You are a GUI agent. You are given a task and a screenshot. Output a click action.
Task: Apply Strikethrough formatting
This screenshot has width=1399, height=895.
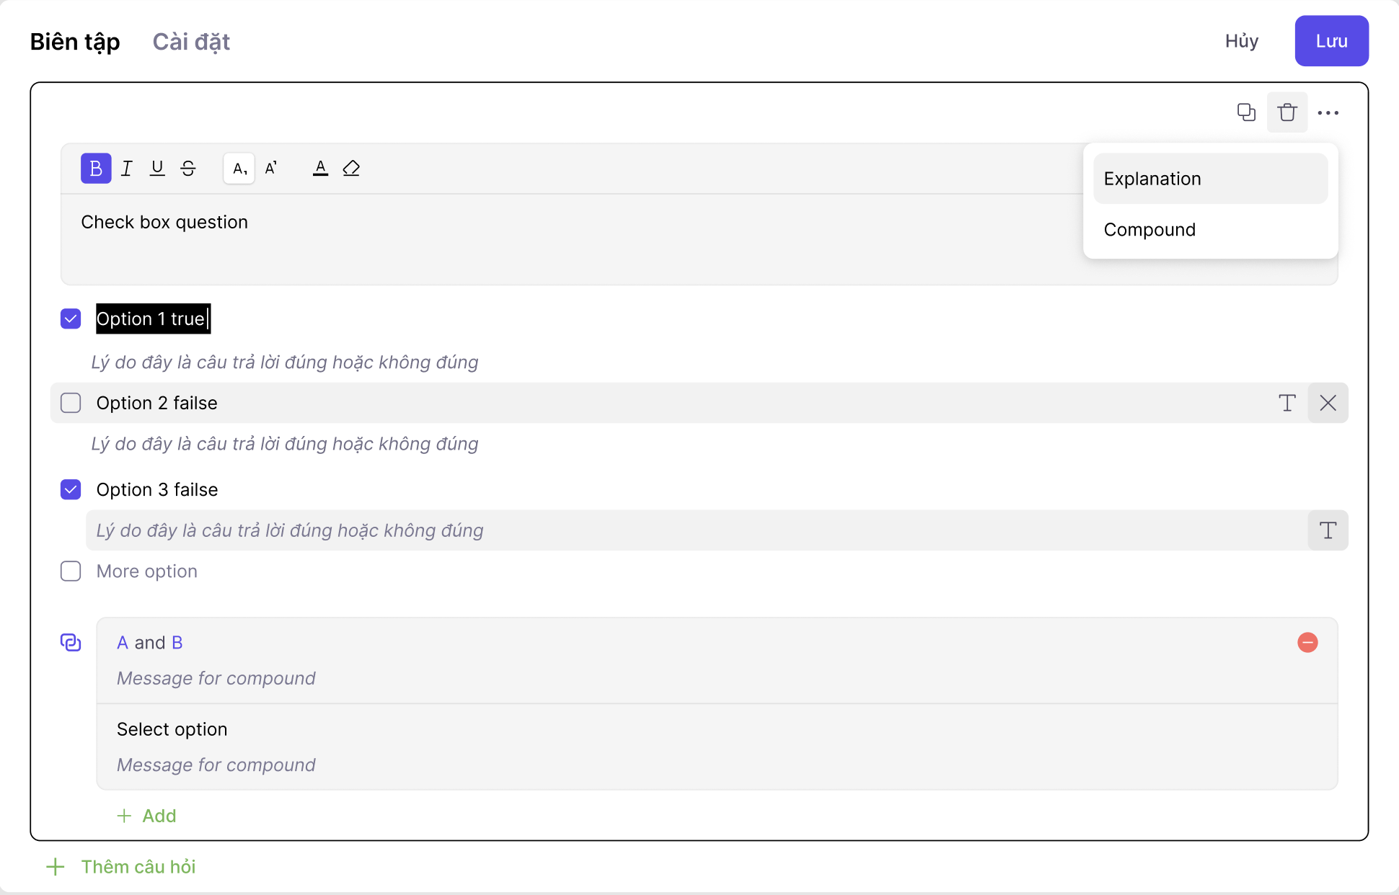(x=188, y=169)
